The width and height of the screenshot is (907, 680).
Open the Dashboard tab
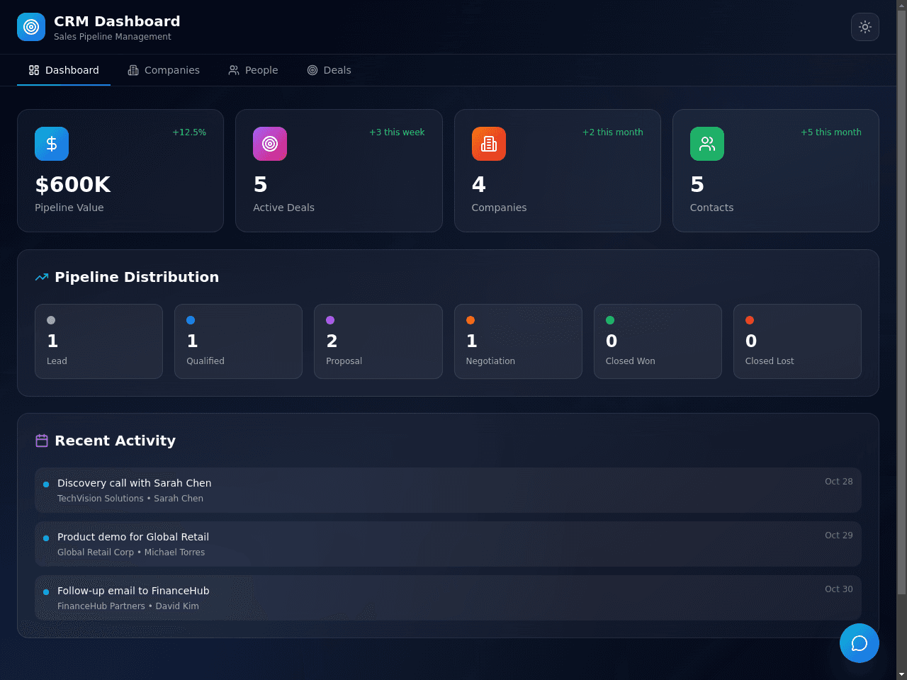(x=64, y=70)
